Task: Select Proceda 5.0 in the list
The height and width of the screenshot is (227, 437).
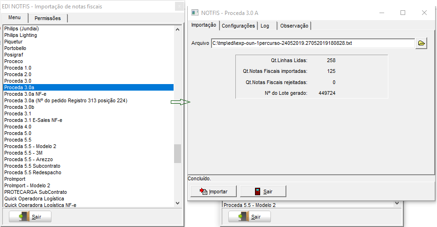Action: pos(88,133)
